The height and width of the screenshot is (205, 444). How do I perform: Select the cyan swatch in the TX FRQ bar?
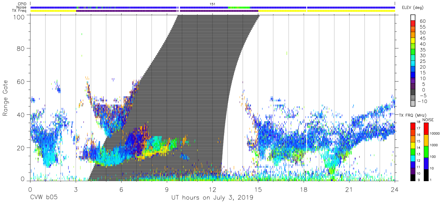click(413, 158)
